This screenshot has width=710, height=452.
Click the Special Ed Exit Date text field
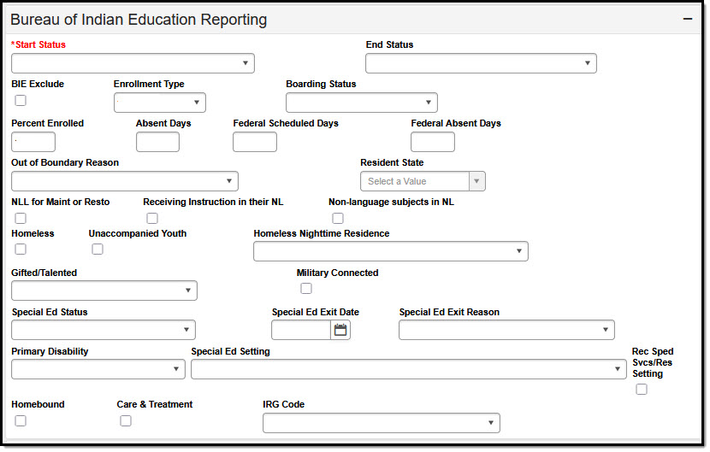tap(301, 330)
